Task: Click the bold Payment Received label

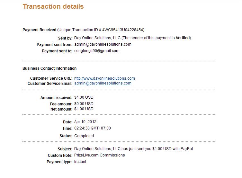Action: coord(39,30)
